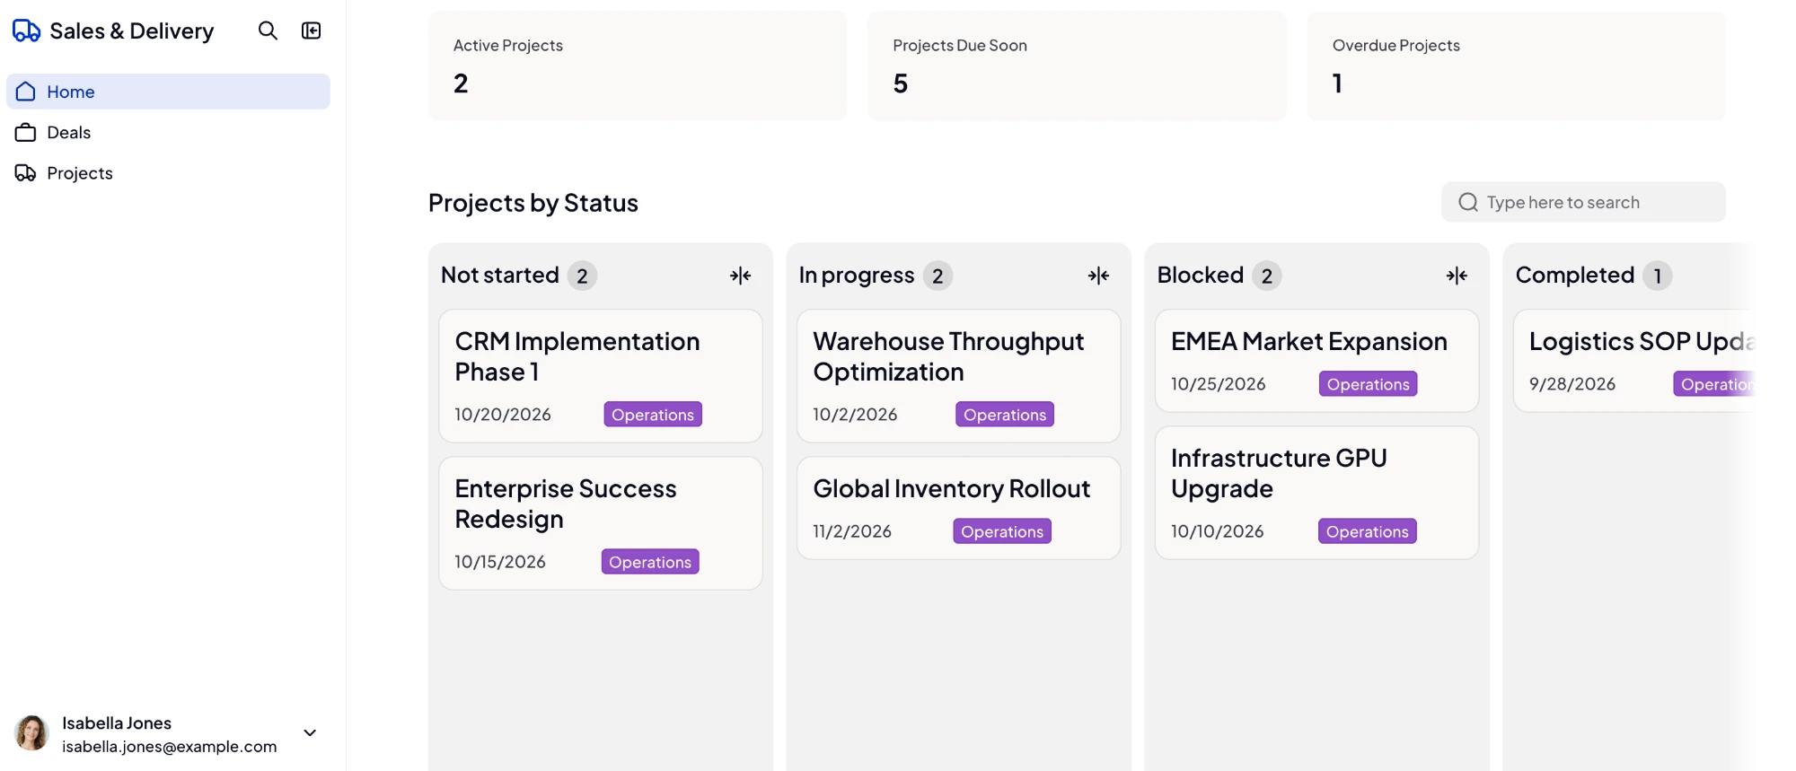1796x771 pixels.
Task: Open Global Inventory Rollout card
Action: click(958, 508)
